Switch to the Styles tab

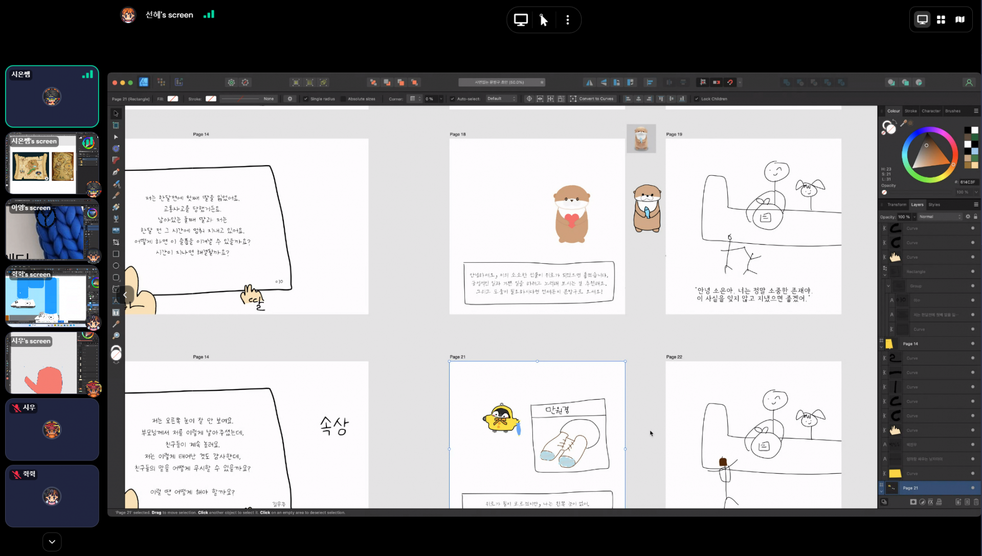(x=934, y=204)
